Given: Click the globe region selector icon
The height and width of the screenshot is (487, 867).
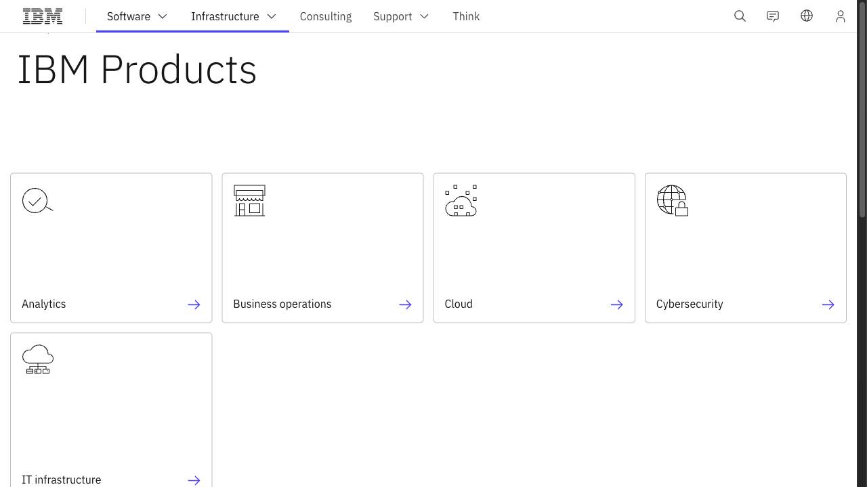Looking at the screenshot, I should coord(807,16).
